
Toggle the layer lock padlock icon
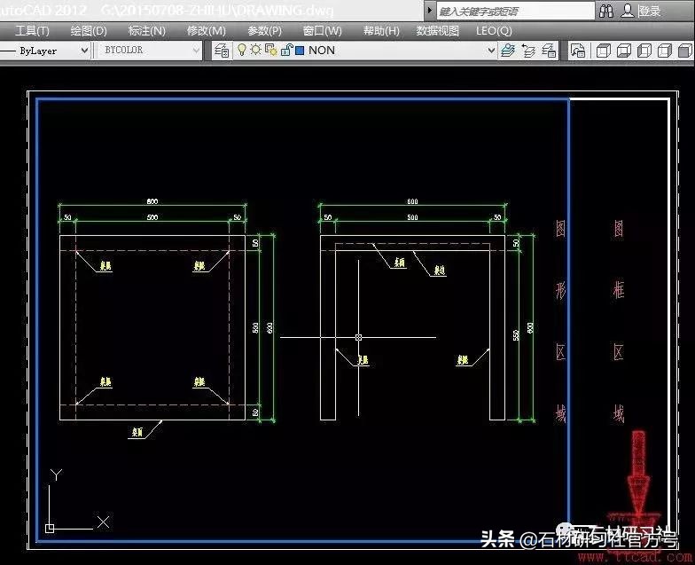pos(285,51)
